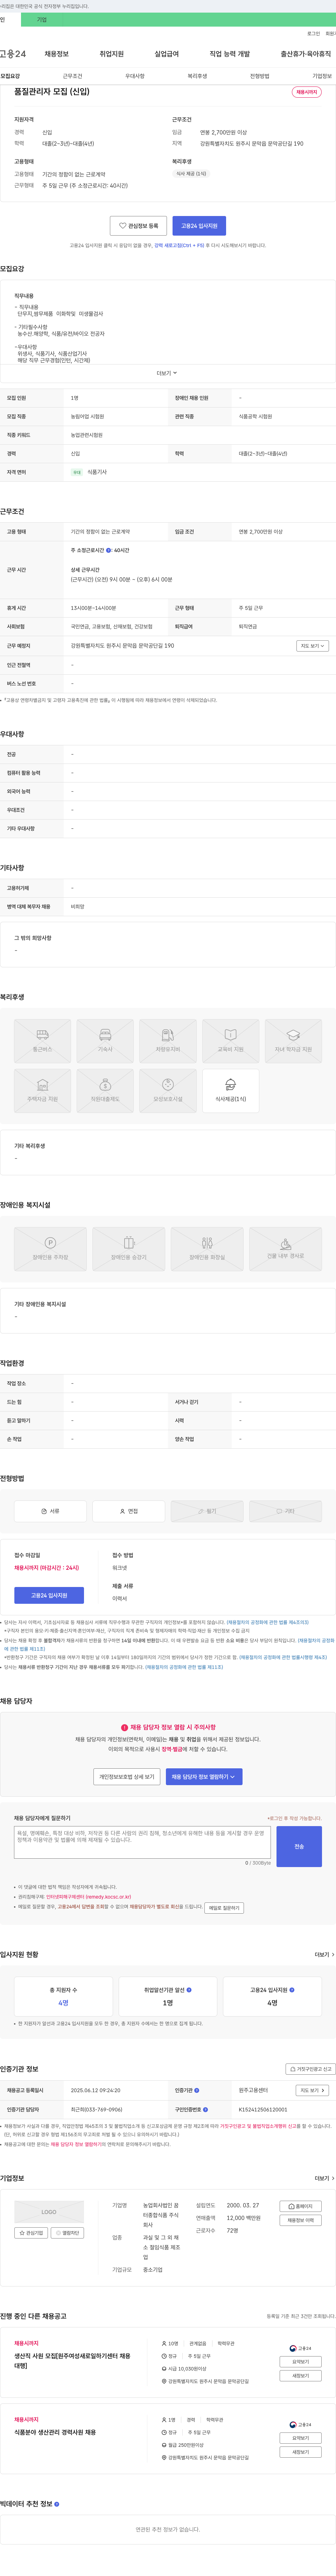Click 요약보기 for 생산직 사원 posting
336x2576 pixels.
coord(301,2362)
